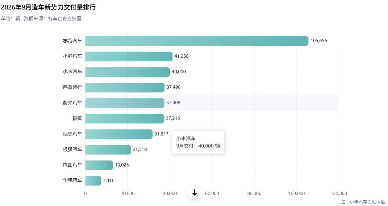The width and height of the screenshot is (388, 206).
Task: Click the value label 7,416
Action: click(109, 180)
